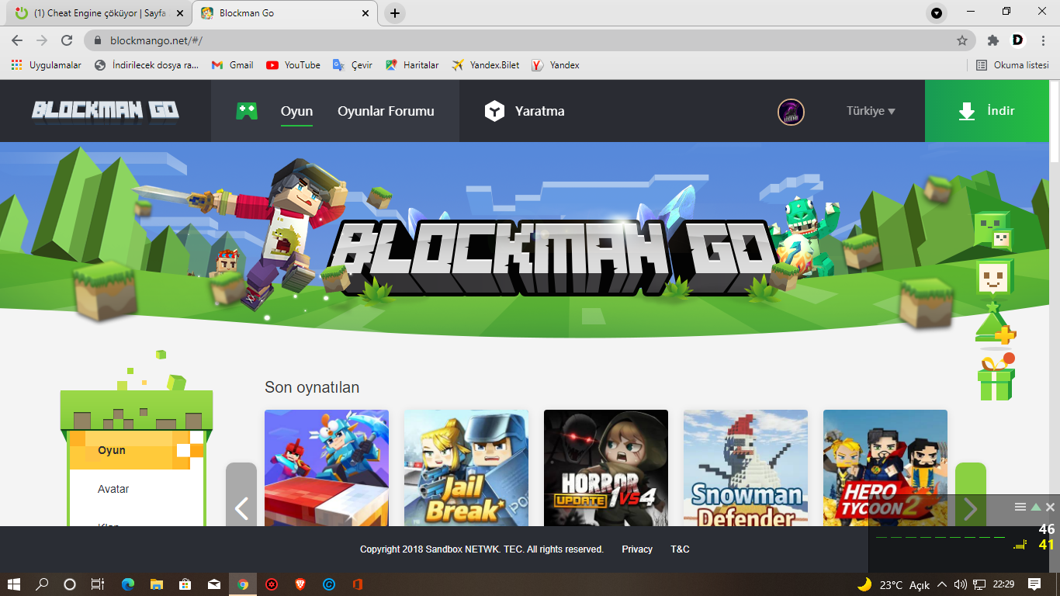
Task: Open the Windows Start menu
Action: point(14,584)
